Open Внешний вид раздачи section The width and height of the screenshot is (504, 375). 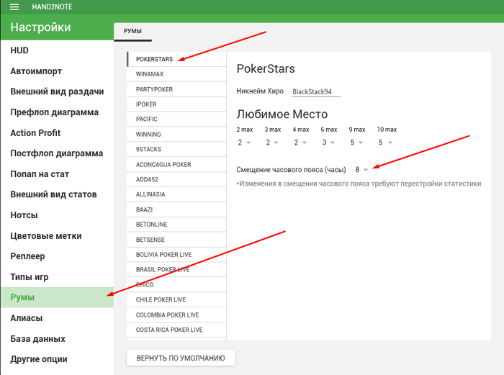57,91
